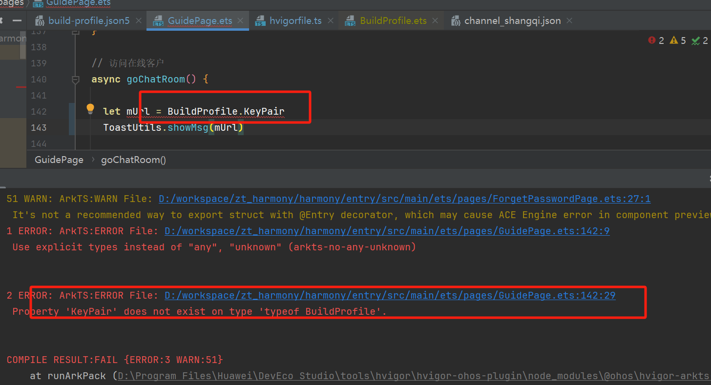Click the green typo checkmark indicator

[x=700, y=41]
